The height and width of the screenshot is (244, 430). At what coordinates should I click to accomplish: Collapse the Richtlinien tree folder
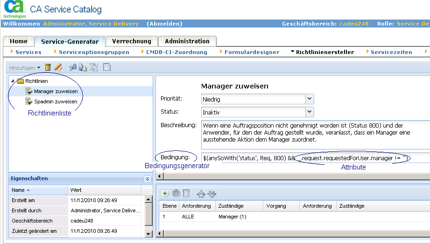tap(13, 81)
